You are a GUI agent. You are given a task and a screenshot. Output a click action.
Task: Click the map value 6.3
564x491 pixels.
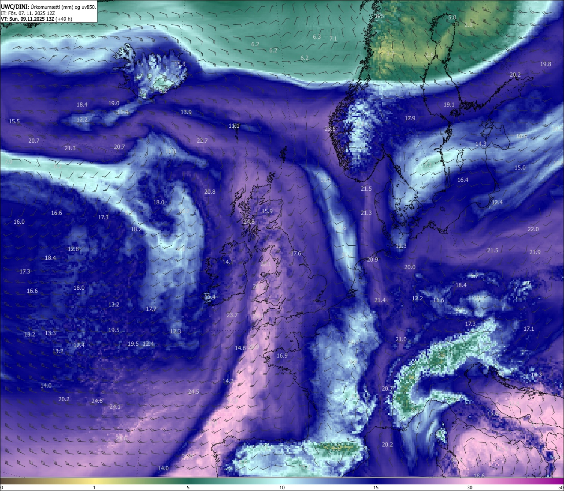(317, 37)
